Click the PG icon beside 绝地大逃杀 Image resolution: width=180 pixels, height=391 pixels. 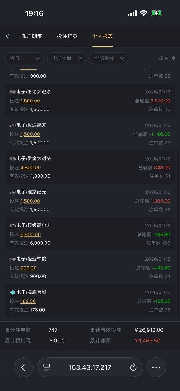pos(12,91)
